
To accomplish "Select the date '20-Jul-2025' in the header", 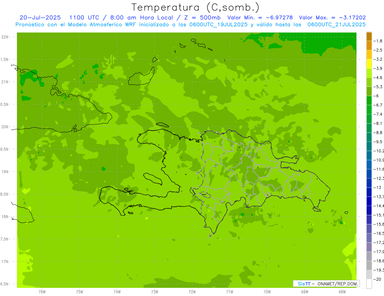I will [40, 18].
